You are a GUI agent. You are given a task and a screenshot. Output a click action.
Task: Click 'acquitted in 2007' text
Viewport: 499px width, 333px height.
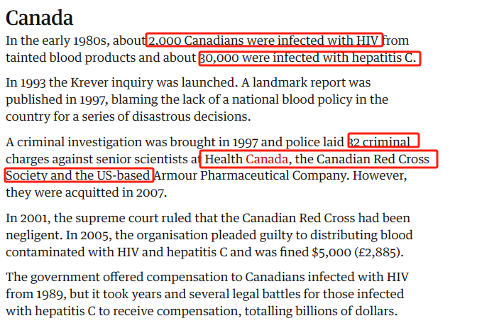click(x=115, y=193)
